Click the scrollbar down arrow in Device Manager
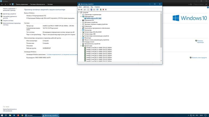 pyautogui.click(x=161, y=61)
